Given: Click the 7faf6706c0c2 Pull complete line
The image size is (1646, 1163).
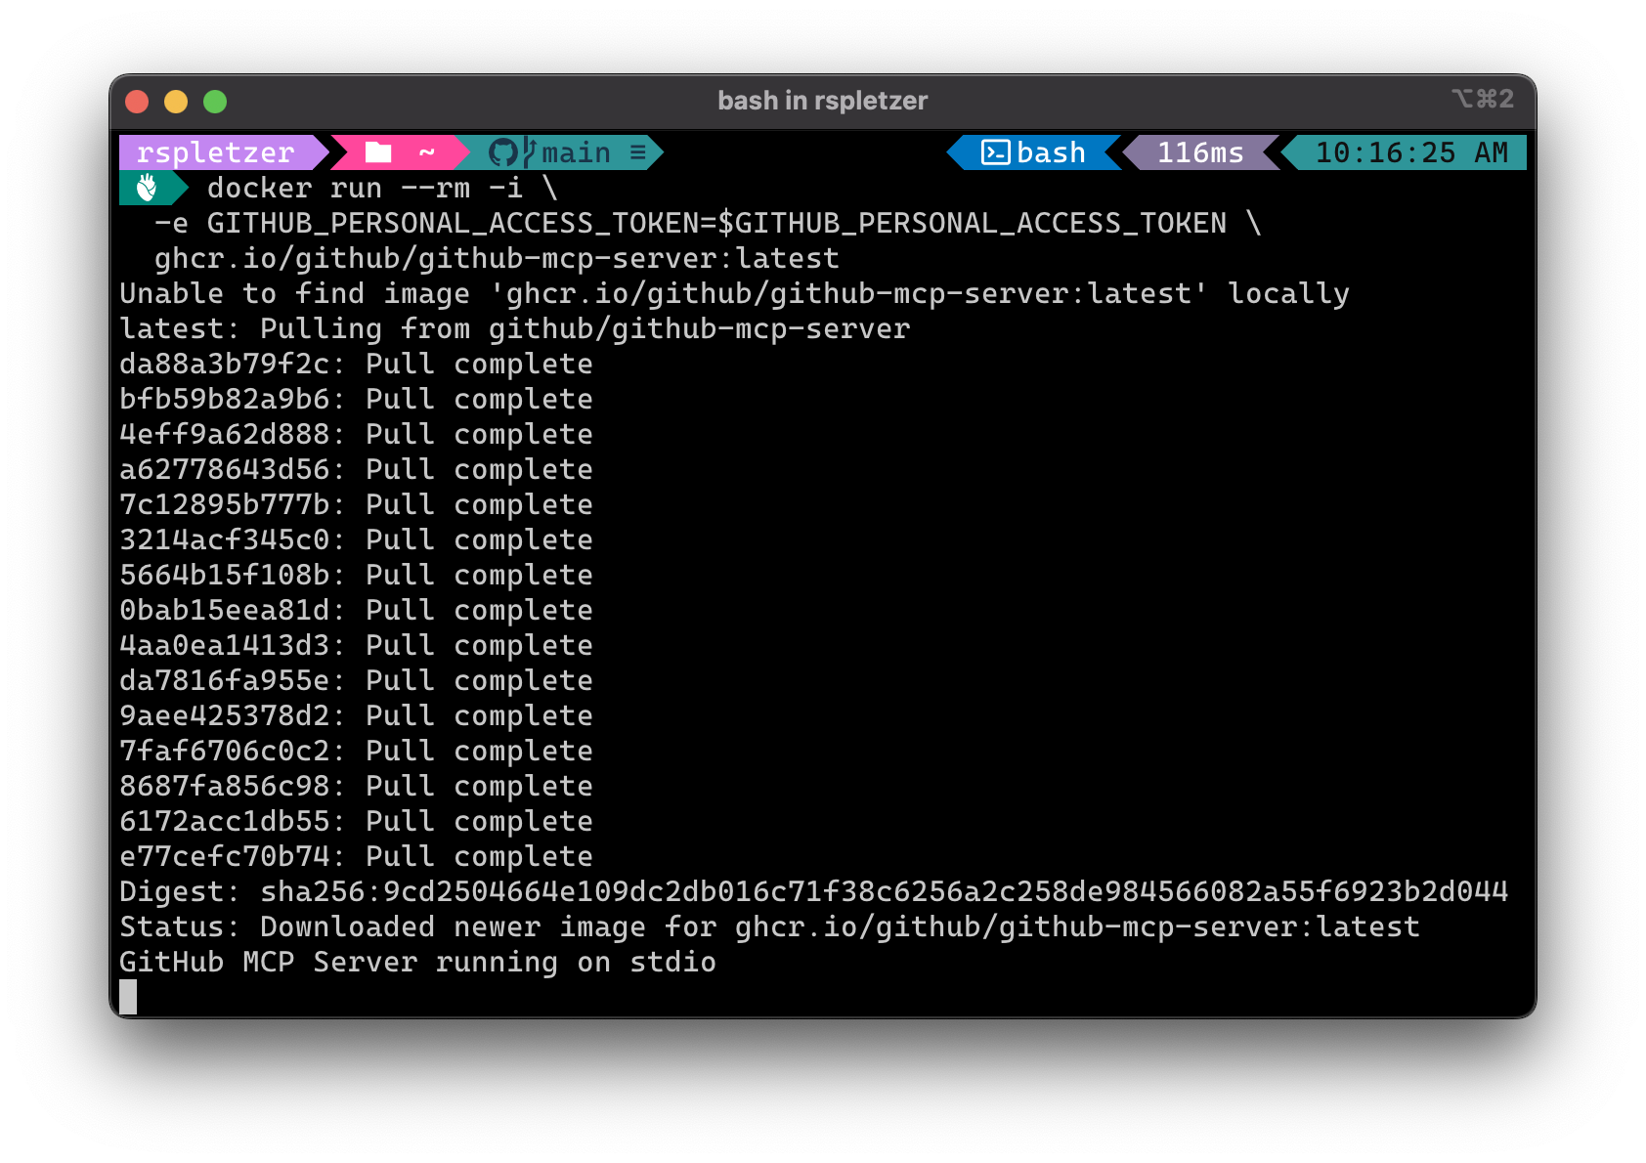Looking at the screenshot, I should tap(356, 751).
